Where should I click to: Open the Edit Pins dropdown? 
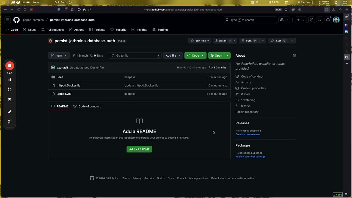[200, 41]
